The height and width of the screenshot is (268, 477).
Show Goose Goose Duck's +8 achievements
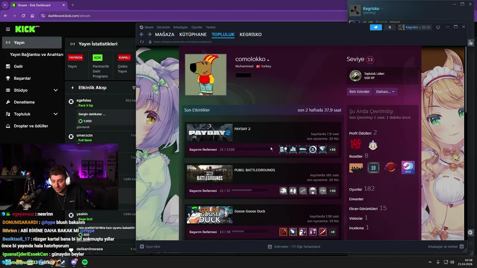(x=332, y=232)
